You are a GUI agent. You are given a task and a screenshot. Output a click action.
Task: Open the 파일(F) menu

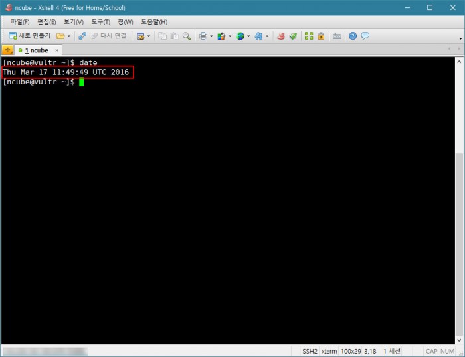pos(20,22)
